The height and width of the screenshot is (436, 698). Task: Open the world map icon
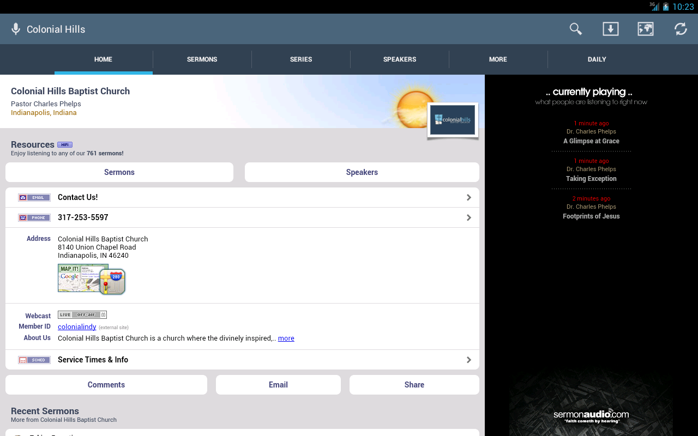646,29
